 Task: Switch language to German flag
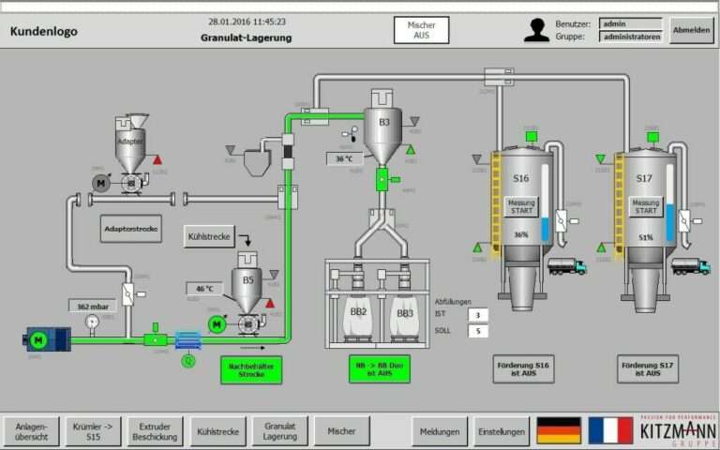[559, 430]
